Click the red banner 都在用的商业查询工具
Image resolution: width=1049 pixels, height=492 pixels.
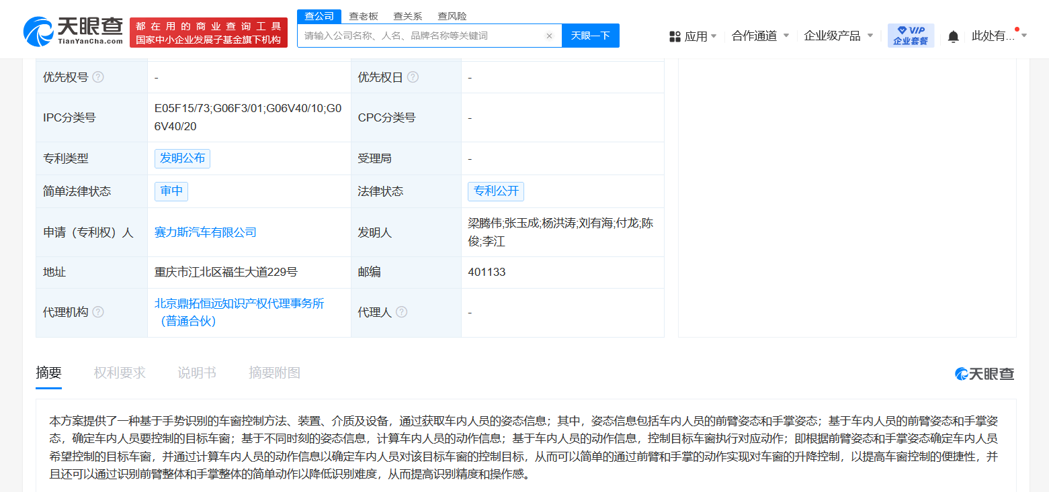click(x=208, y=32)
